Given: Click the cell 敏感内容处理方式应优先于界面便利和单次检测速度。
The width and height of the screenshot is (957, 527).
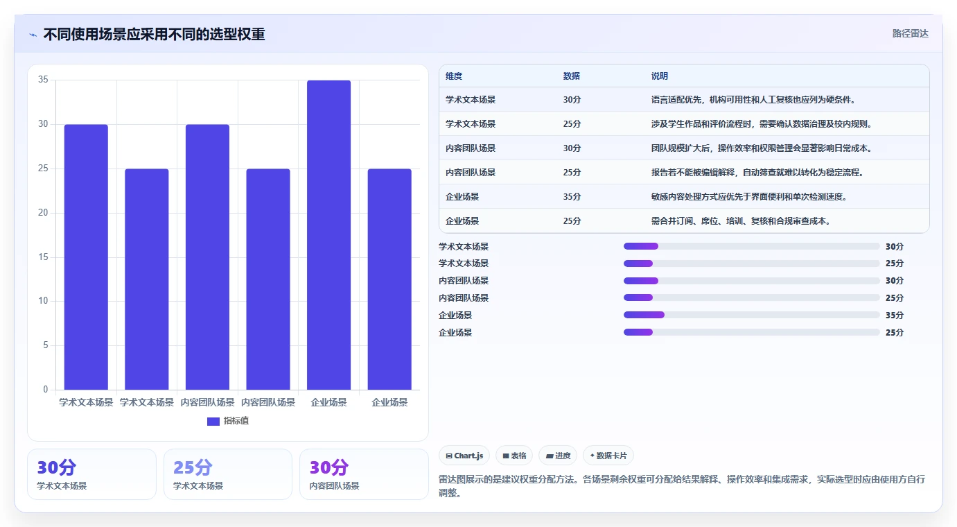Looking at the screenshot, I should point(749,197).
